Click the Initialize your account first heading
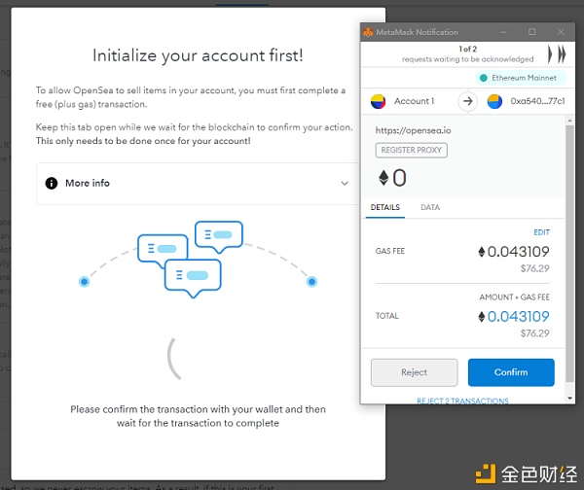This screenshot has width=584, height=490. point(198,55)
